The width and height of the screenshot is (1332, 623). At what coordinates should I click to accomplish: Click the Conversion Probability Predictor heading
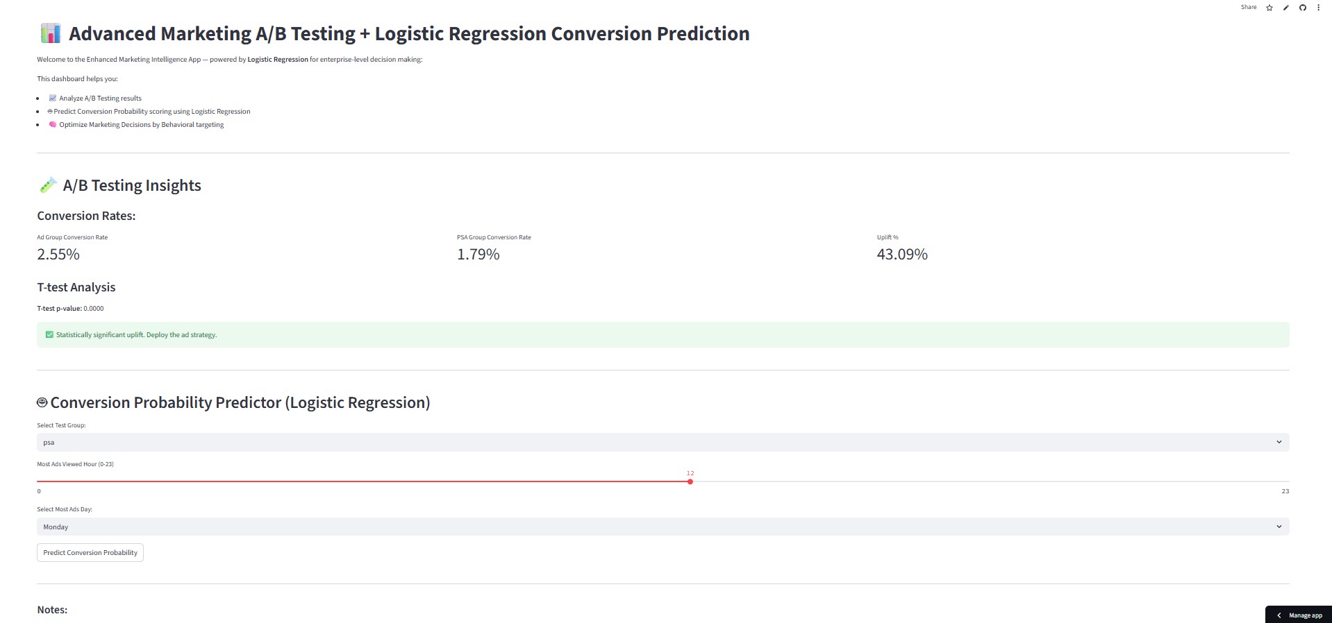click(x=240, y=402)
